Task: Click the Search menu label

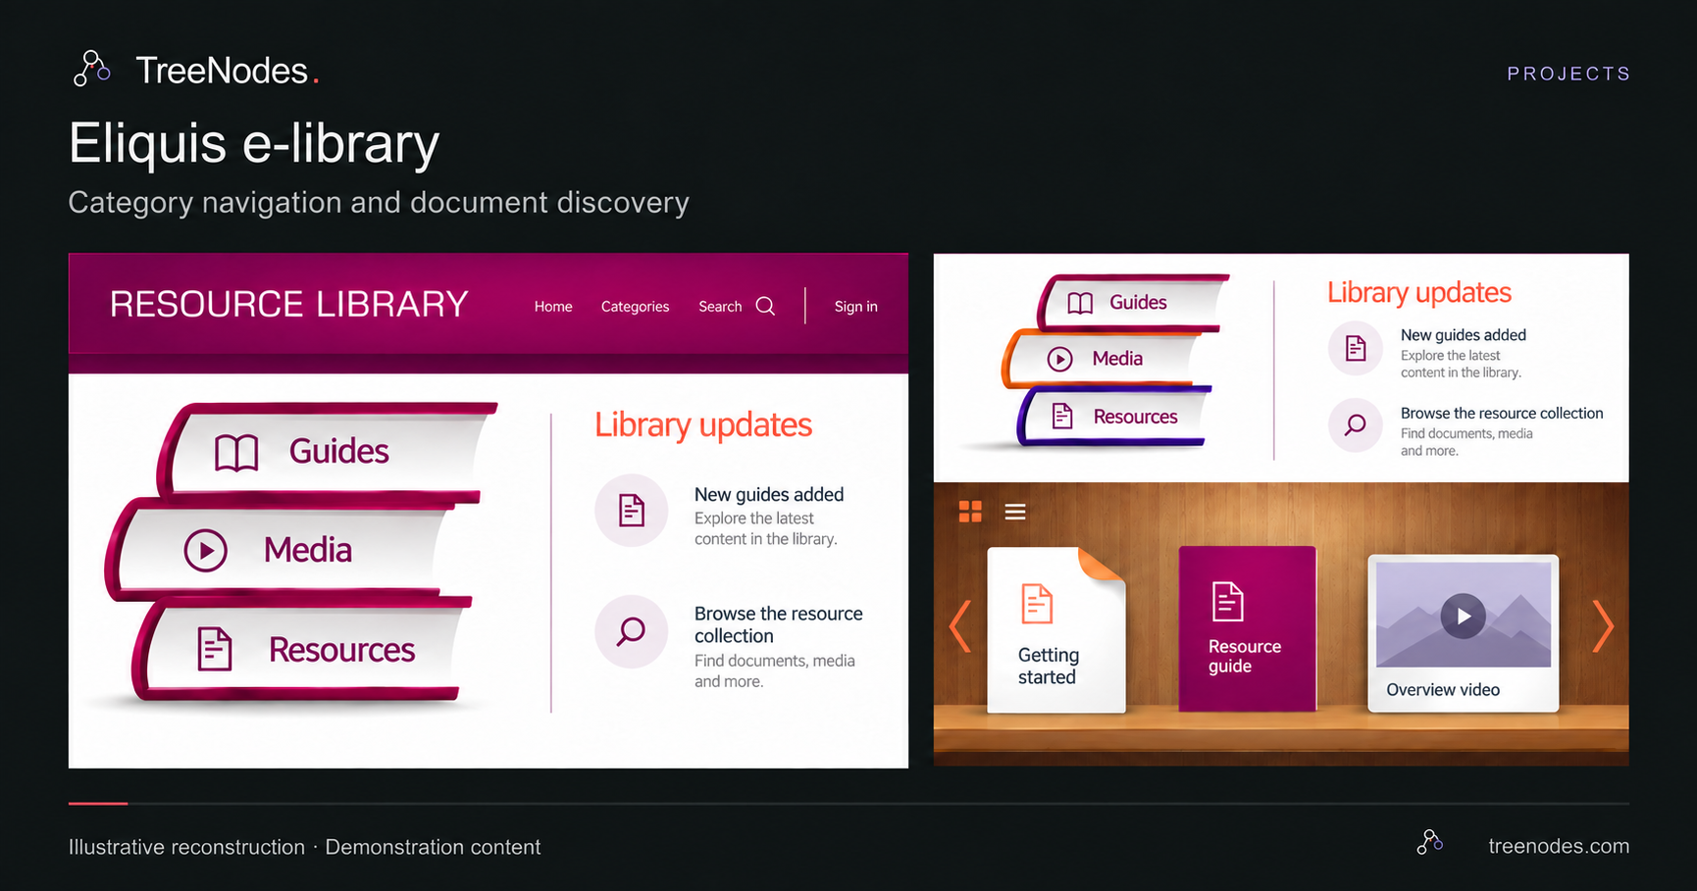Action: click(720, 307)
